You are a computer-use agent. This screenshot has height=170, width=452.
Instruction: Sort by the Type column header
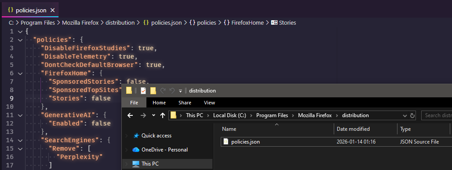pyautogui.click(x=423, y=129)
